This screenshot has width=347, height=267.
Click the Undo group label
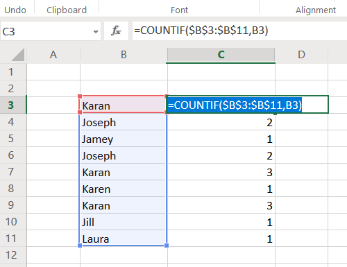pyautogui.click(x=15, y=10)
